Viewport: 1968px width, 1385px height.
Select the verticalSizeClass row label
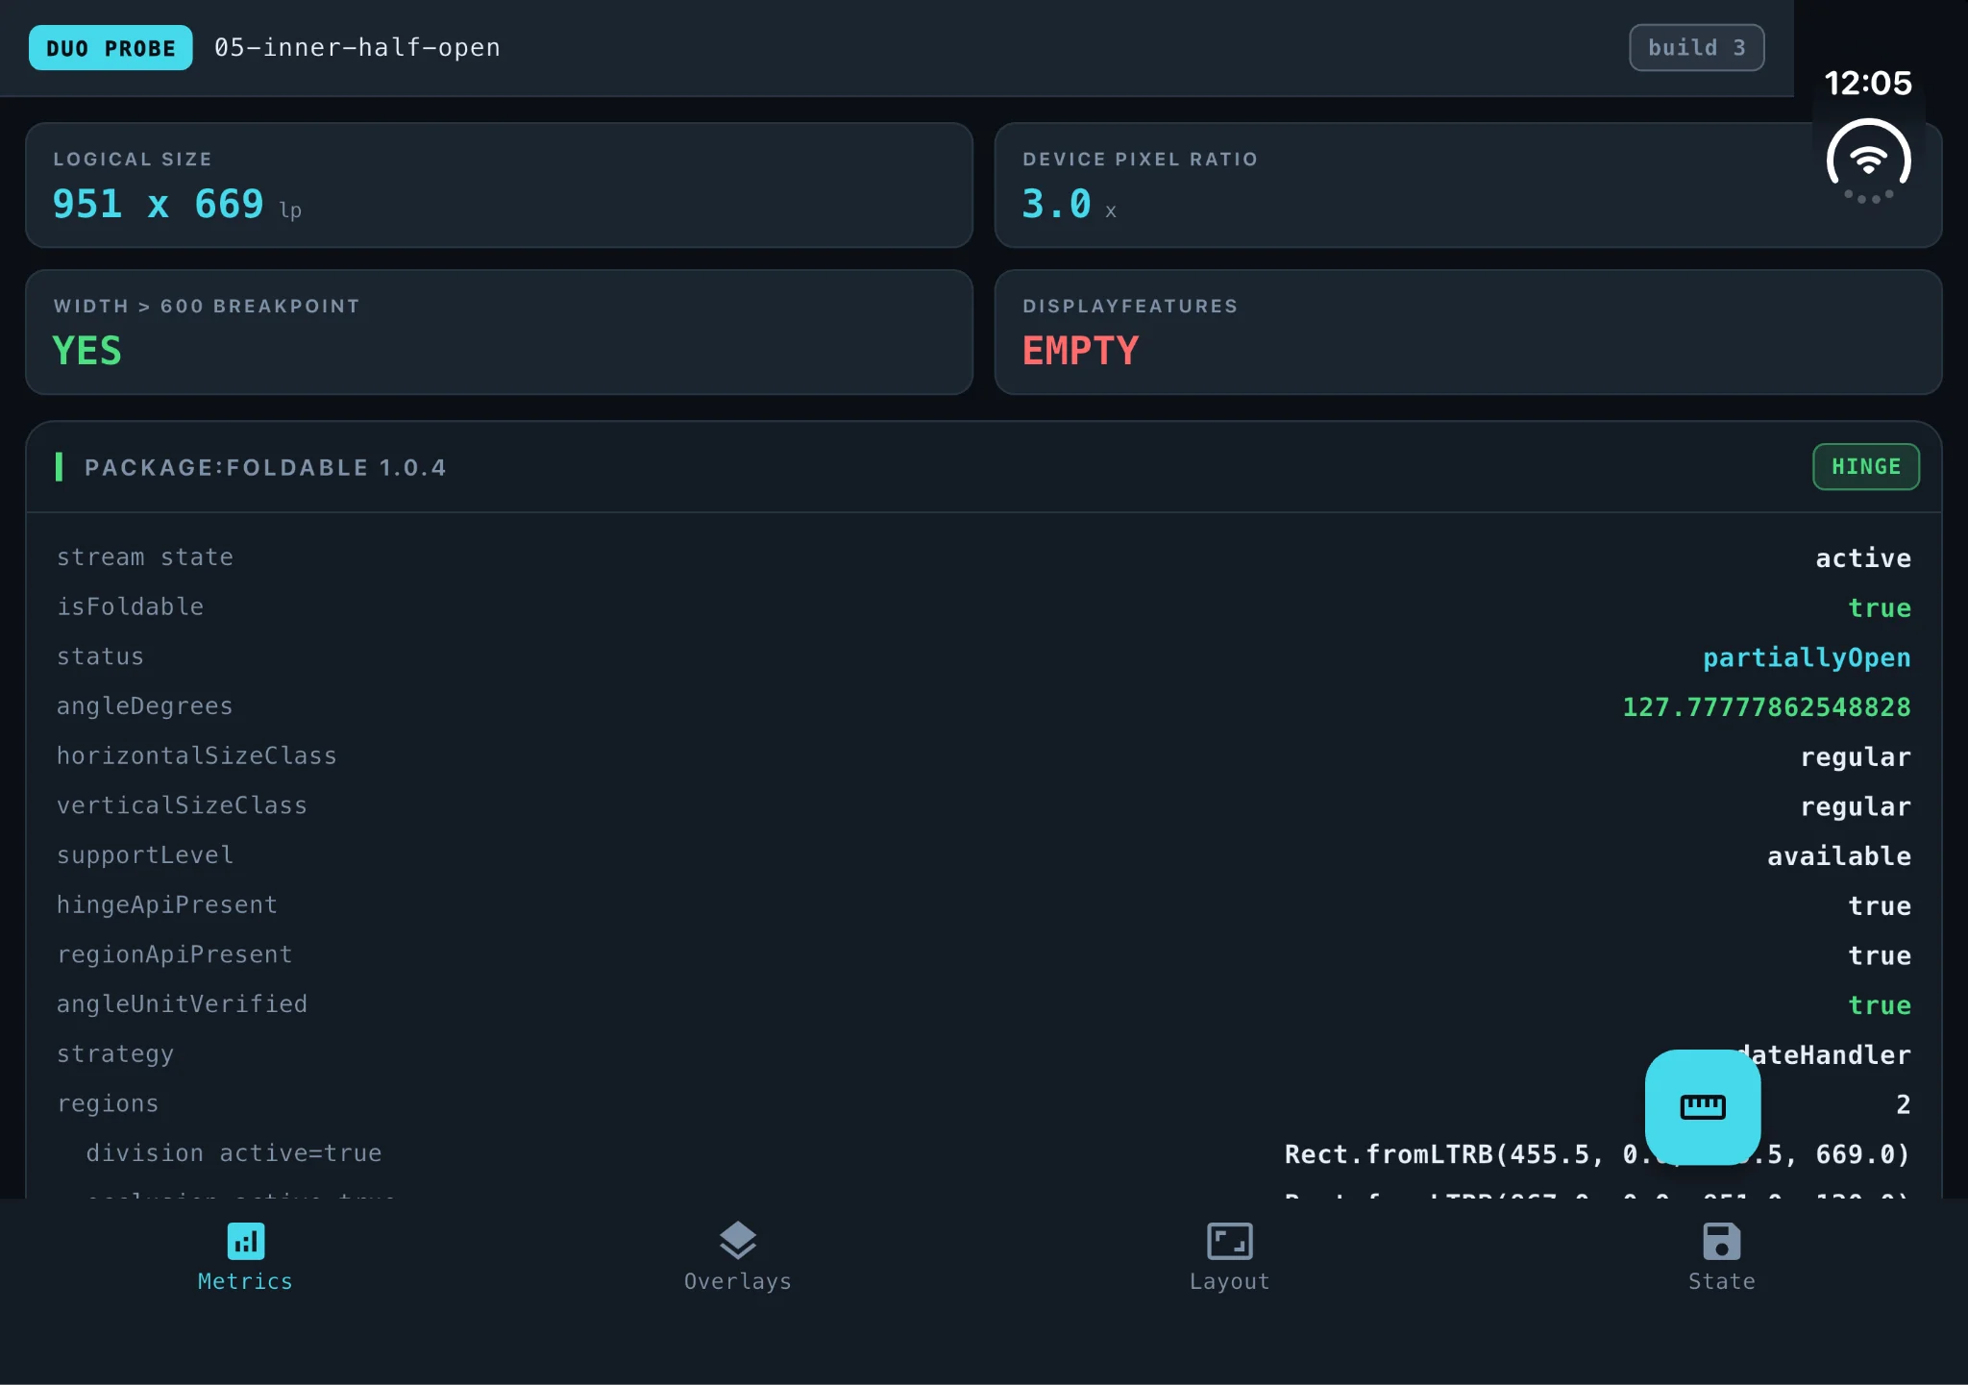pos(182,805)
